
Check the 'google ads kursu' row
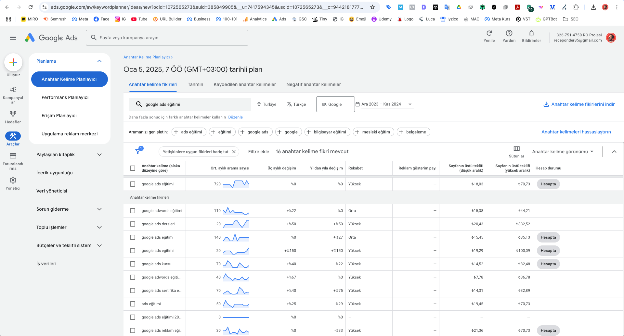(133, 264)
